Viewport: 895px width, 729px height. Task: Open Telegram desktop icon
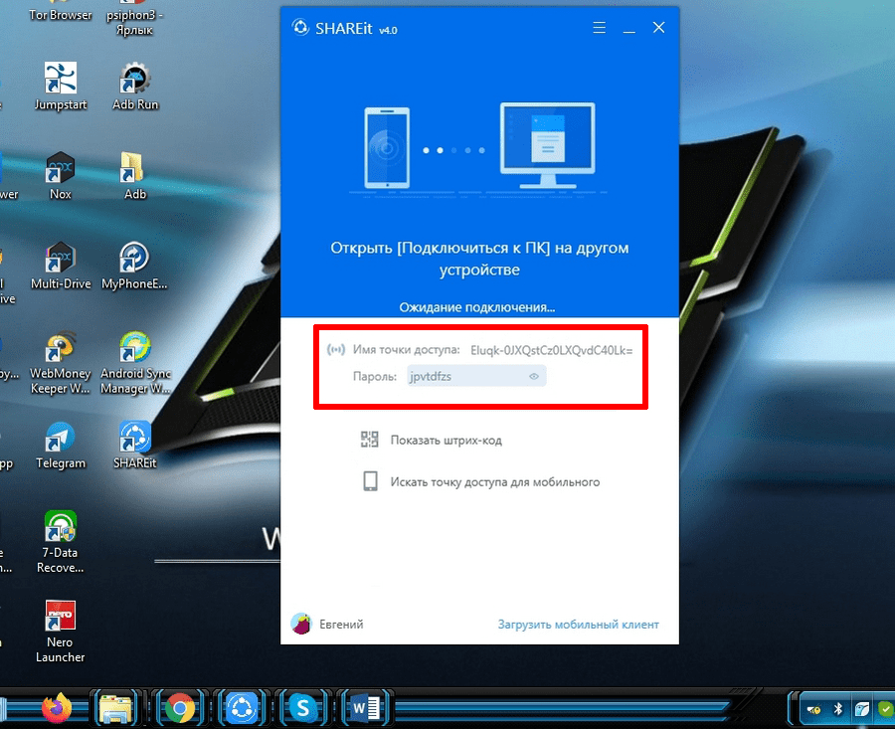(x=60, y=446)
